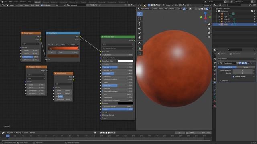The height and width of the screenshot is (144, 257).
Task: Select the Cursor tool in viewport toolbar
Action: [x=140, y=18]
